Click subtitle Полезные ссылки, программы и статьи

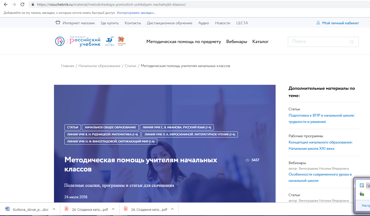(x=119, y=185)
